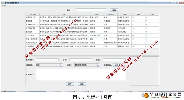The height and width of the screenshot is (100, 184).
Task: Click the 作者 column header
Action: (x=97, y=14)
